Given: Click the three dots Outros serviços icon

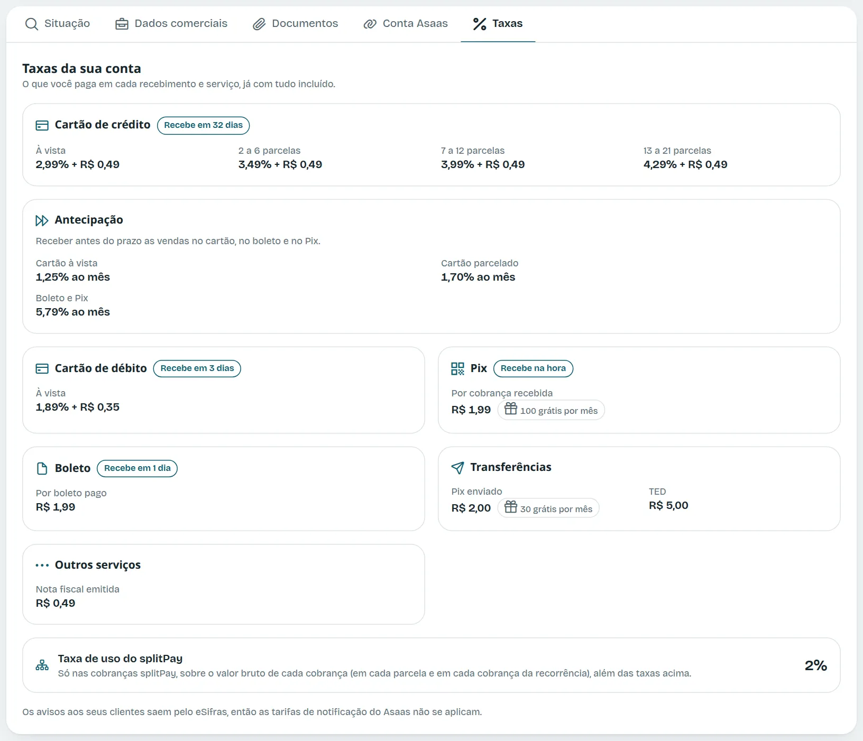Looking at the screenshot, I should 42,566.
